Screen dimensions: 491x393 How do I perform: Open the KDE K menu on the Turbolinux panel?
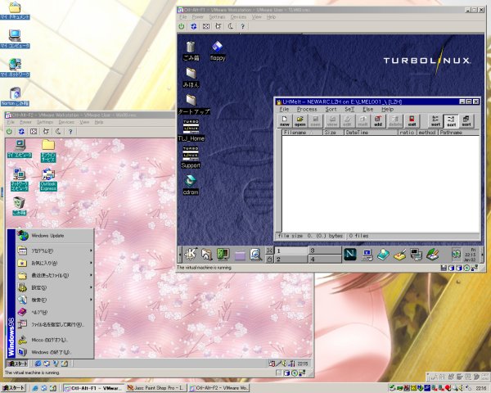pyautogui.click(x=191, y=254)
